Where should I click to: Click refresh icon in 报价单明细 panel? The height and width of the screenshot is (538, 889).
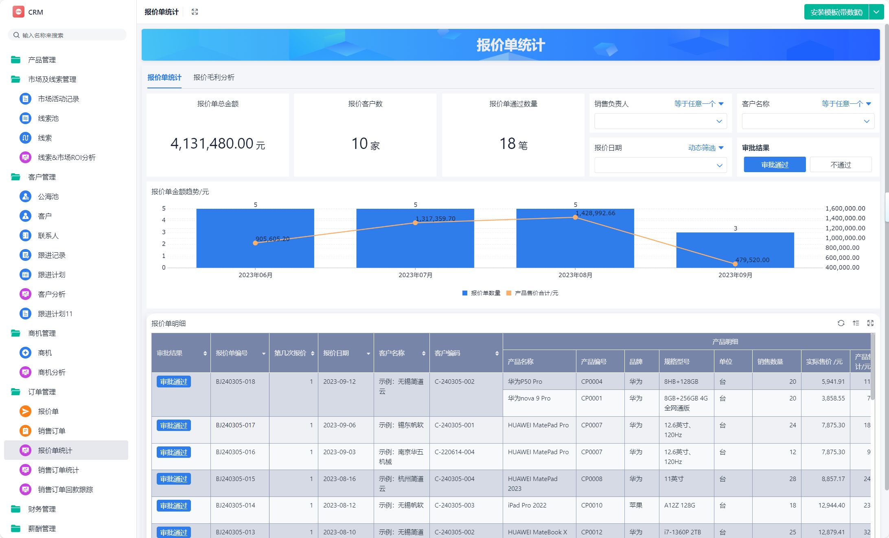[x=841, y=323]
